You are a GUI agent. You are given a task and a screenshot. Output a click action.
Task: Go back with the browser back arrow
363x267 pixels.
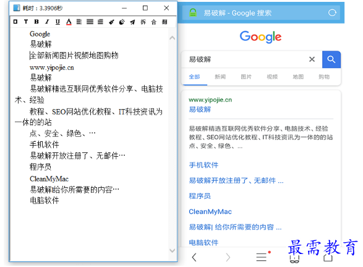(x=194, y=257)
